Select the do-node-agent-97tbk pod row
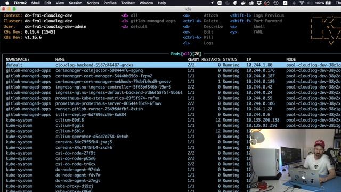The height and width of the screenshot is (192, 341). click(128, 170)
